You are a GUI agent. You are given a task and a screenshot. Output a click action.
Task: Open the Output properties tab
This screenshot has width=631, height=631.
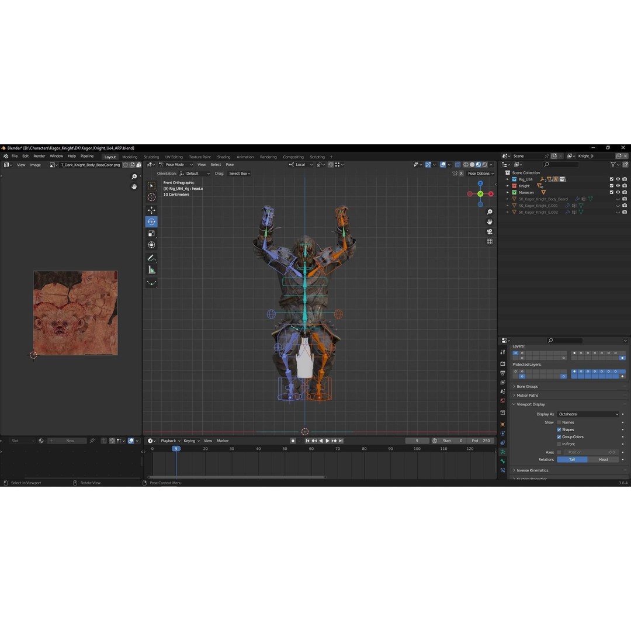[x=502, y=373]
